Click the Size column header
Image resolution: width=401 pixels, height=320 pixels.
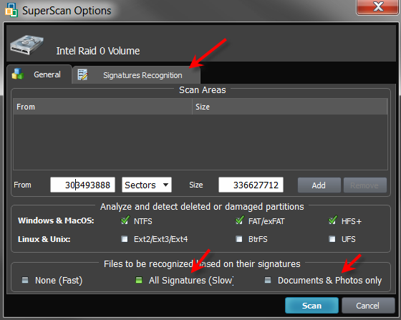(290, 107)
